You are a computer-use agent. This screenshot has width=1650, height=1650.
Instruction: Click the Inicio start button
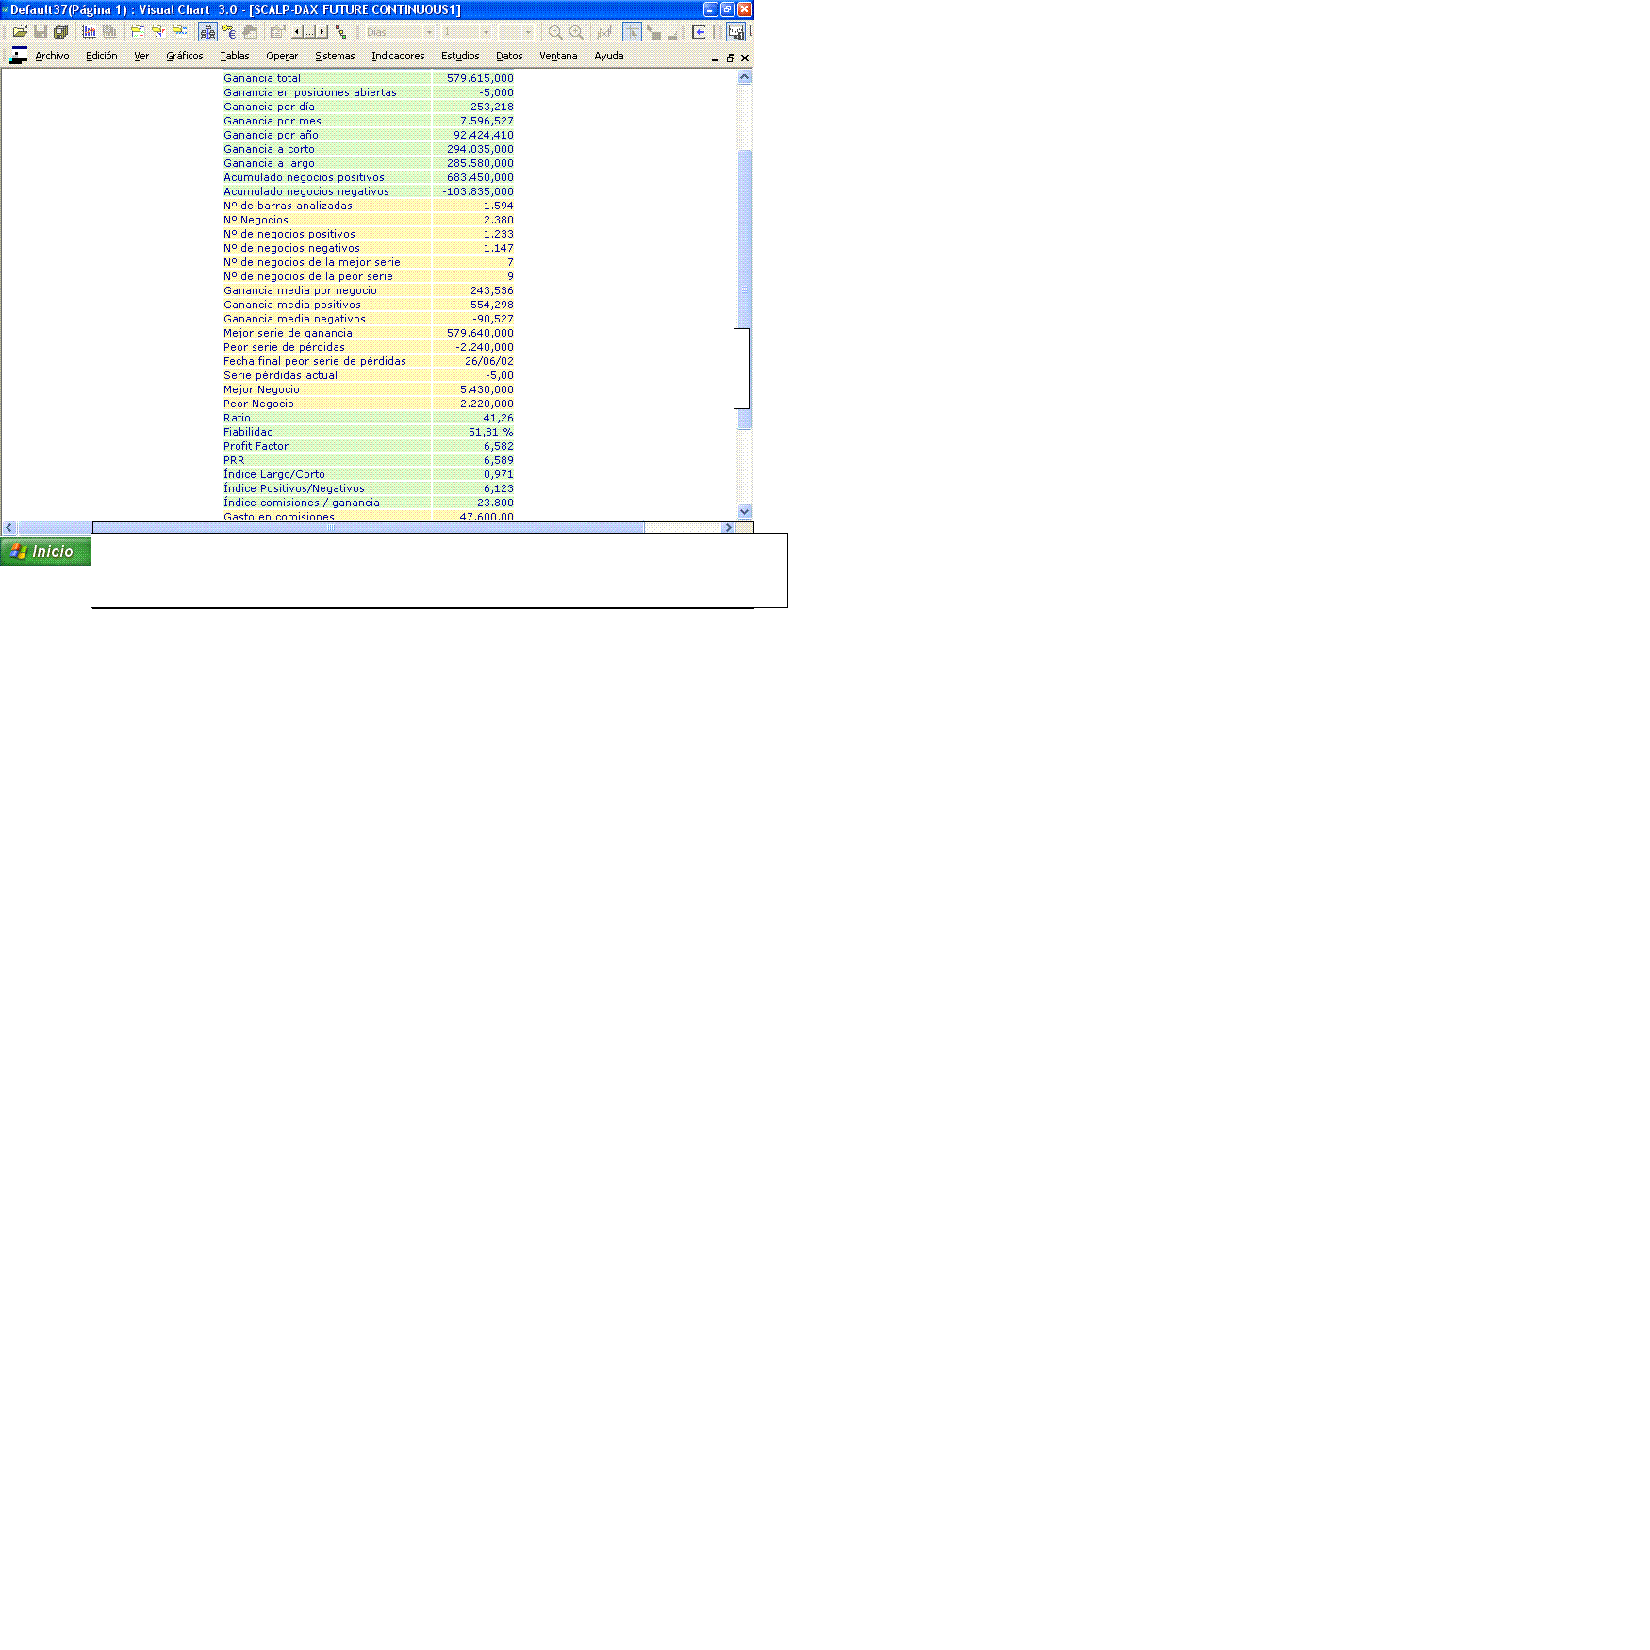45,552
